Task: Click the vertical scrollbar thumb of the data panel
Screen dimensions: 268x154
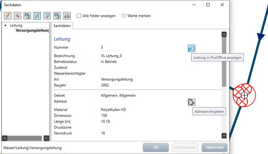Action: point(224,62)
